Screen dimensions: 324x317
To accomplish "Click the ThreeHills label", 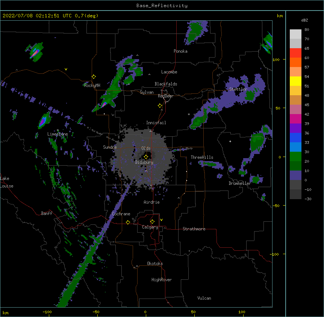I will pos(202,157).
